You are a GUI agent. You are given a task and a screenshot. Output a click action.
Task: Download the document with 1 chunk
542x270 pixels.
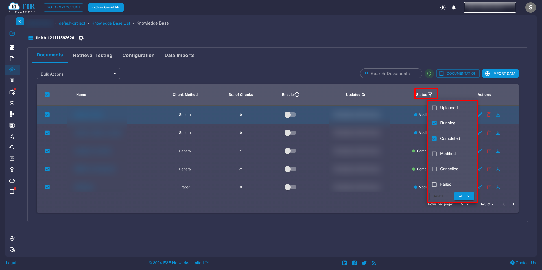(x=498, y=151)
